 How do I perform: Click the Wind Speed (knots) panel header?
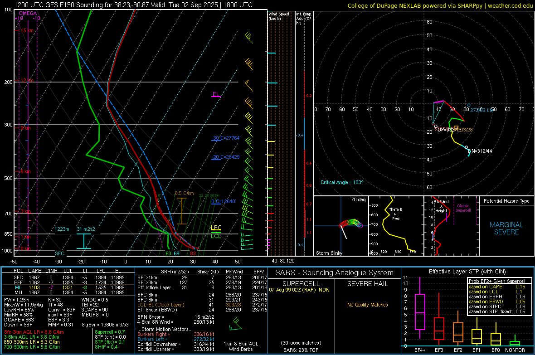279,16
